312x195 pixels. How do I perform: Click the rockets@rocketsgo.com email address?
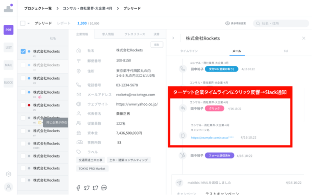[135, 95]
